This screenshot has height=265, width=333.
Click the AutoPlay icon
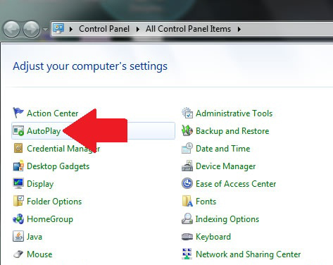pyautogui.click(x=18, y=130)
